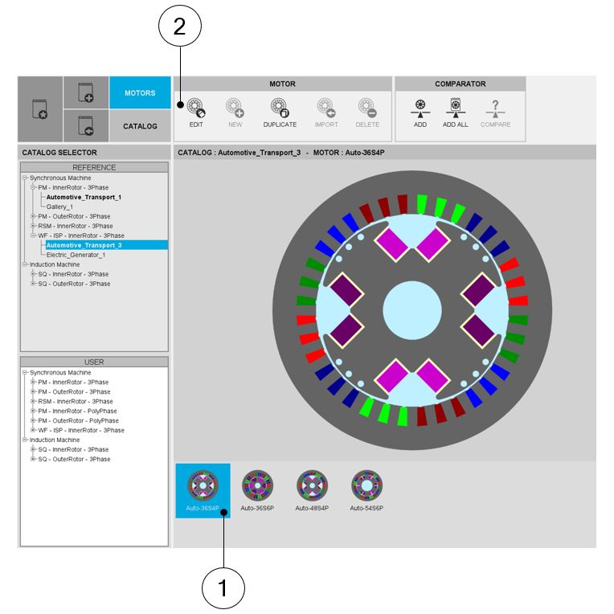Expand PM - OuterRotor - 3Phase in REFERENCE

(x=33, y=216)
